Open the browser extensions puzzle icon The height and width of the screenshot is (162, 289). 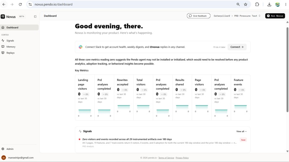tap(257, 4)
